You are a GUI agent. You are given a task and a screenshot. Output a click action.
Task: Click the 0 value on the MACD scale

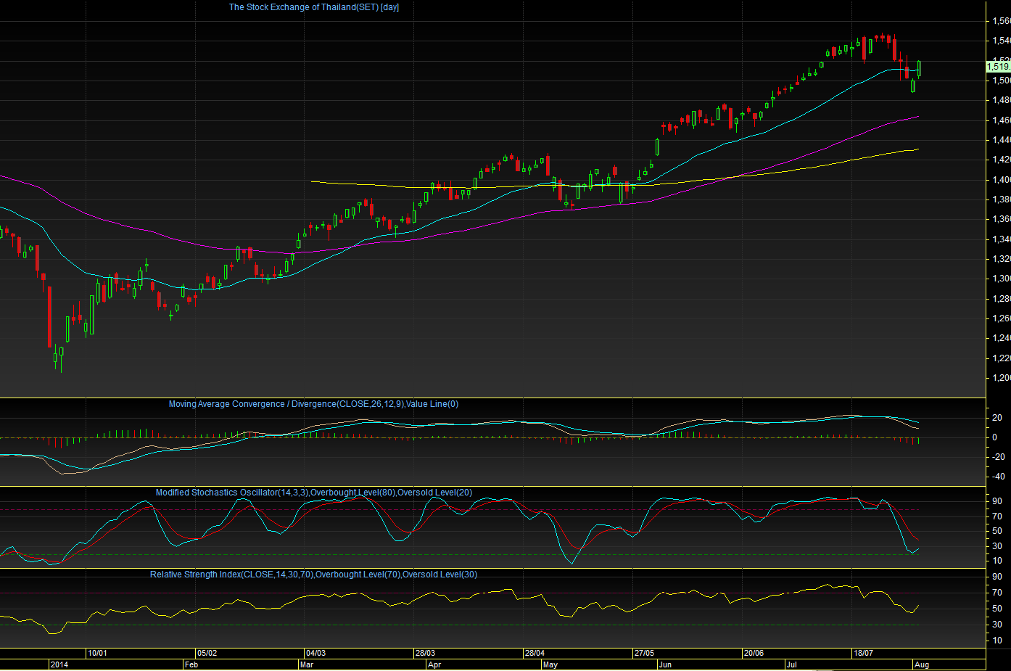coord(995,437)
